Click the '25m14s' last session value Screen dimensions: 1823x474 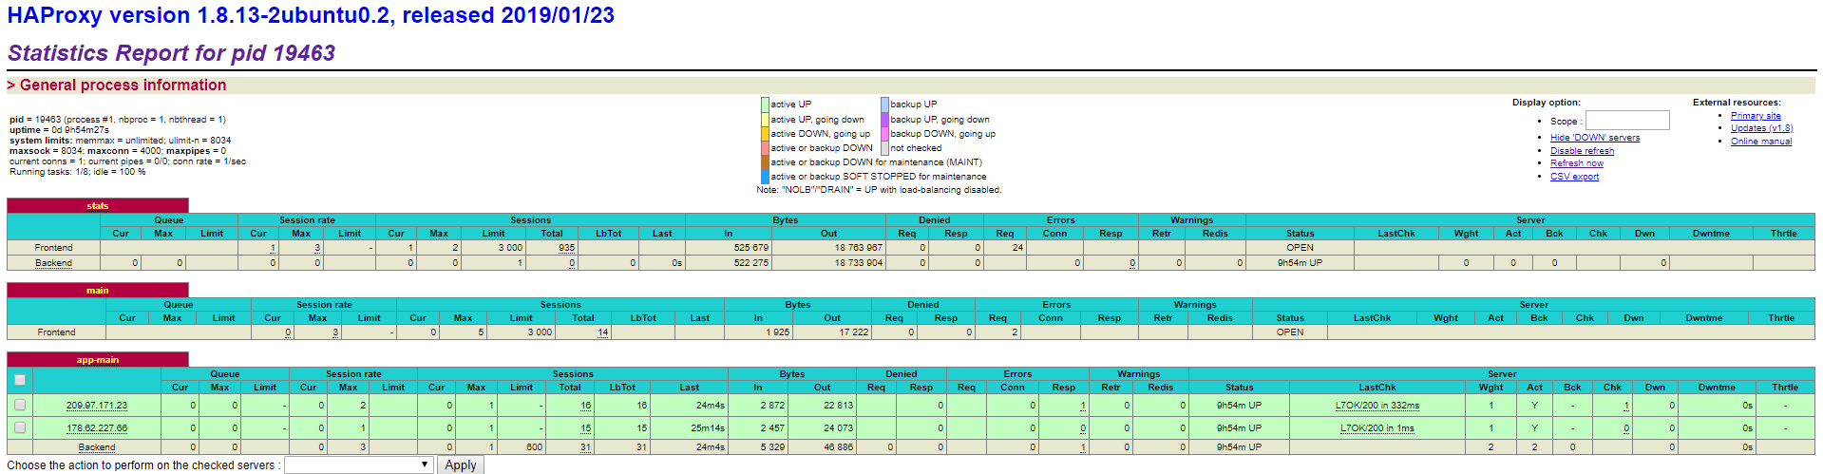click(708, 428)
